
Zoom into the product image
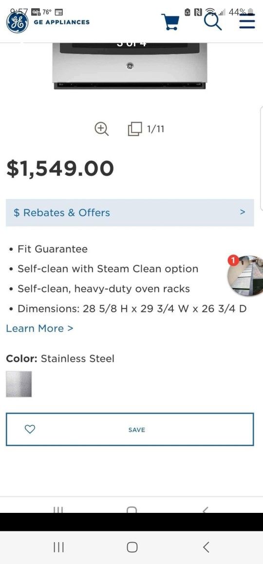click(101, 129)
